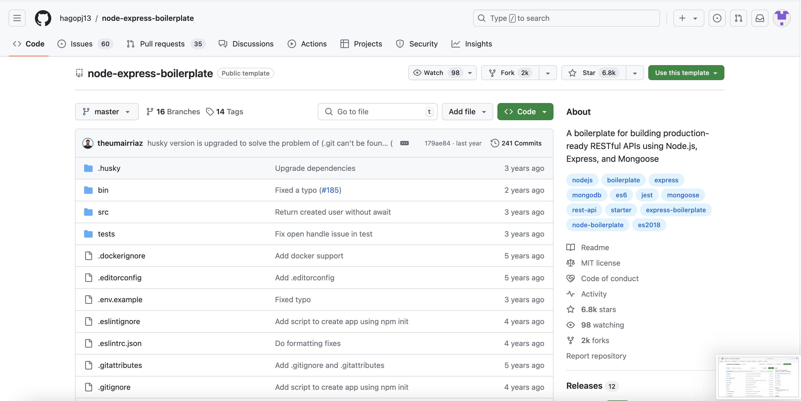Expand commit message ellipsis button
Viewport: 801px width, 401px height.
click(404, 143)
